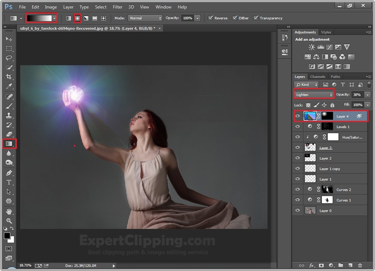Switch to the Styles tab

(x=326, y=32)
